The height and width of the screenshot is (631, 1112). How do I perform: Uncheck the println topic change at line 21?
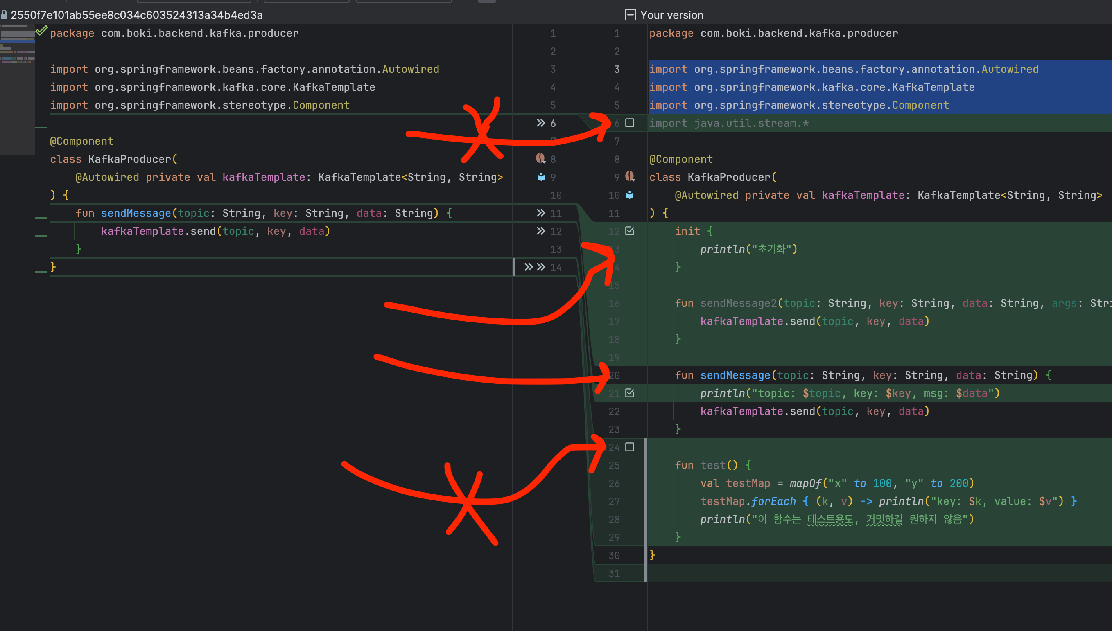630,393
